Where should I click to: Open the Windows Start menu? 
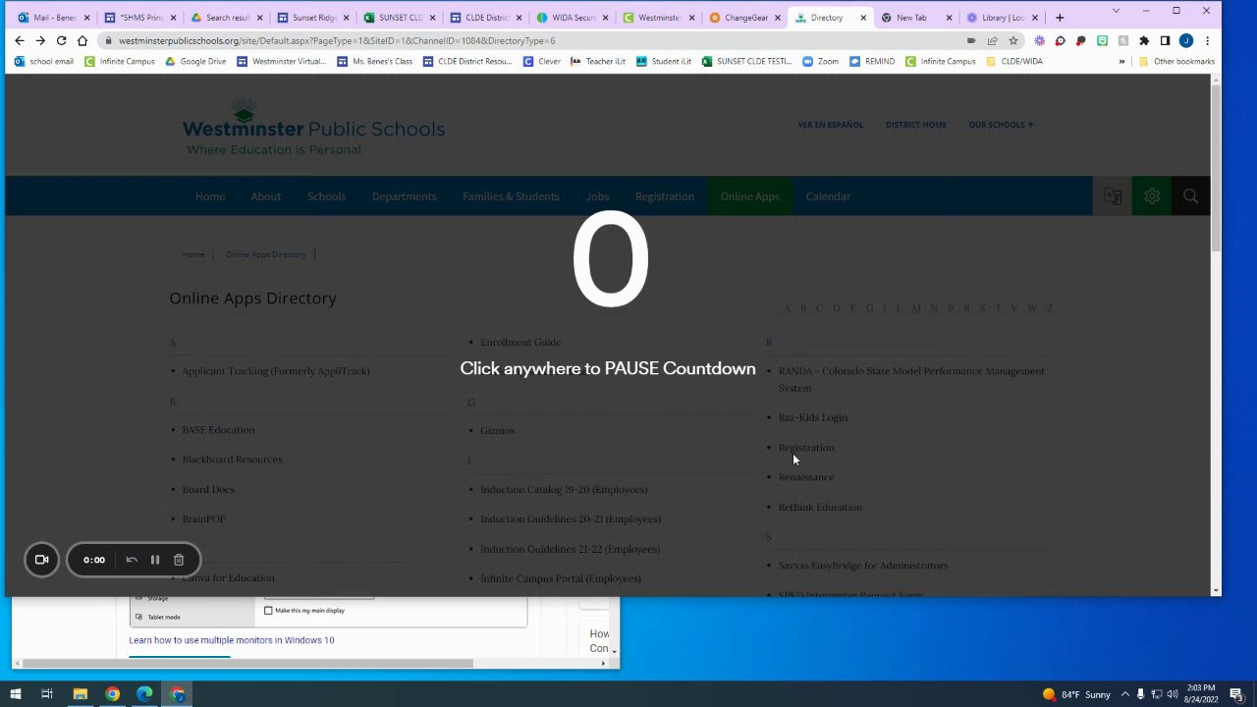coord(15,694)
